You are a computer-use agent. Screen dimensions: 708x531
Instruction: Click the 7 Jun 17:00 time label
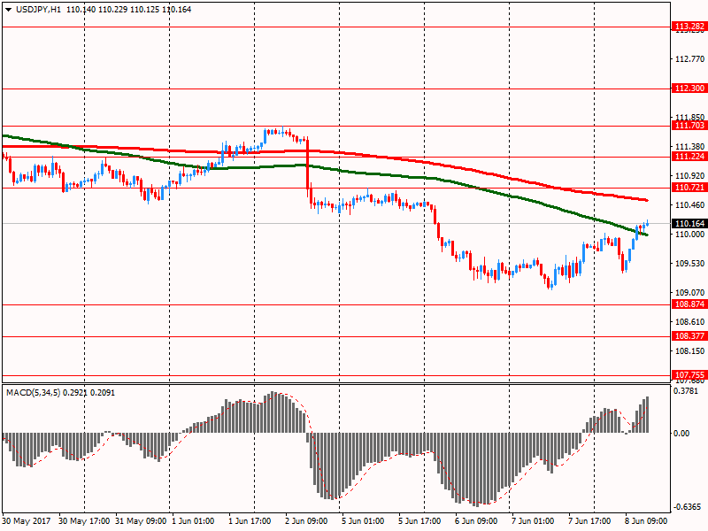click(589, 521)
